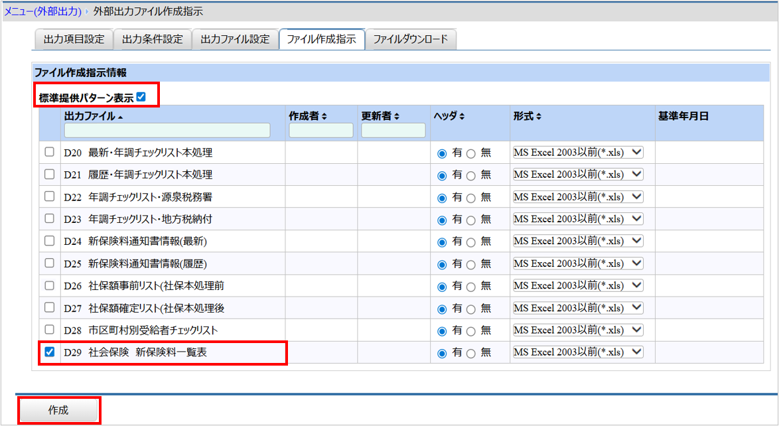Select the ファイル作成指示 tab
Viewport: 779px width, 426px height.
tap(321, 39)
